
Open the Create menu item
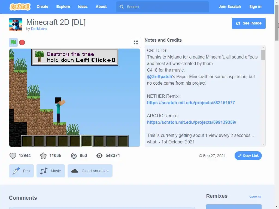click(x=42, y=7)
